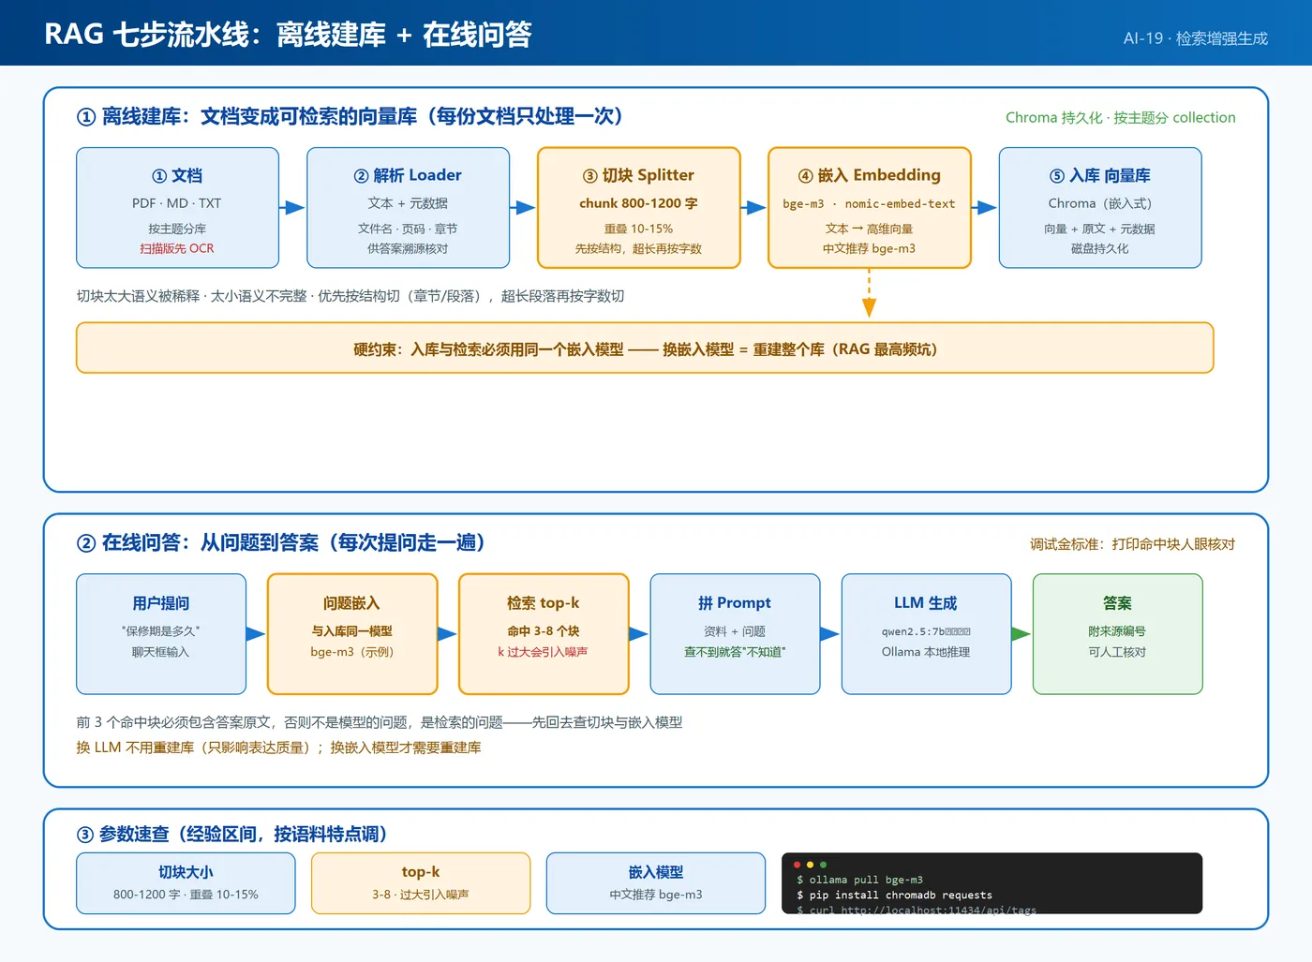Click the text 'Chroma（嵌入式）'

pyautogui.click(x=1099, y=203)
